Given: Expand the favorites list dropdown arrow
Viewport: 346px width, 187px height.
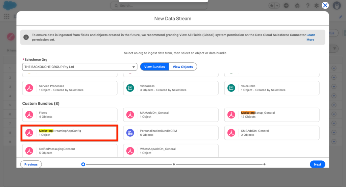Looking at the screenshot, I should (277, 6).
